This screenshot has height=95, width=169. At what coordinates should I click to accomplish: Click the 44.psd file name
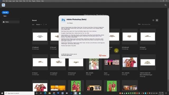106,73
